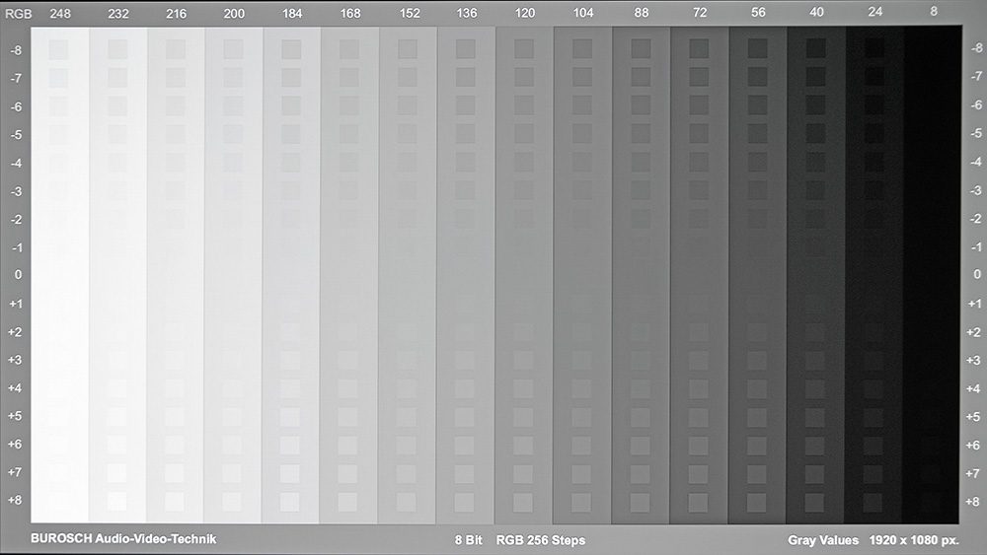Click the 248 column header label
Screen dimensions: 987x555
(59, 13)
